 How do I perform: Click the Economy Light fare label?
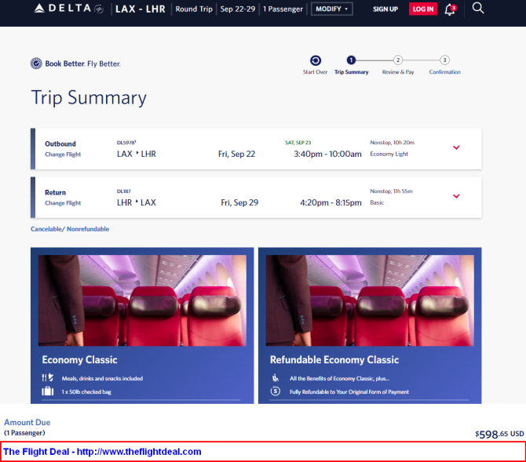pos(389,154)
